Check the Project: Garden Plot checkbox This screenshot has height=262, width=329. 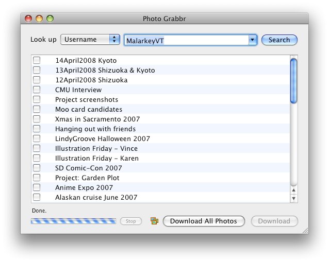[x=37, y=178]
